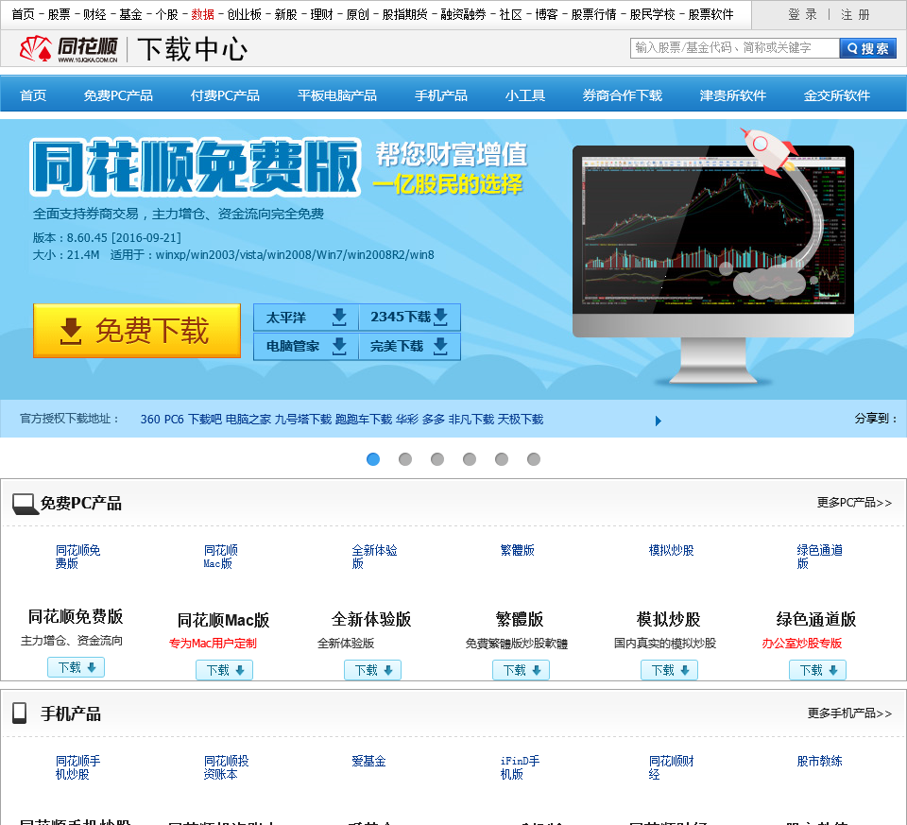Select the first carousel dot
Screen dimensions: 907x825
click(373, 459)
